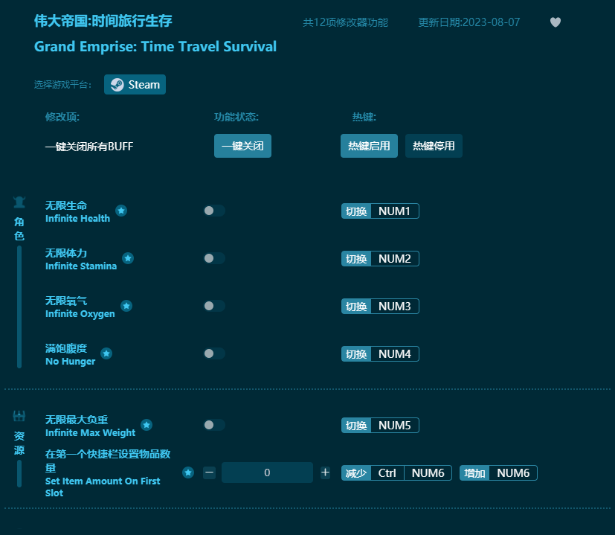Toggle the Infinite Max Weight switch

click(x=213, y=425)
